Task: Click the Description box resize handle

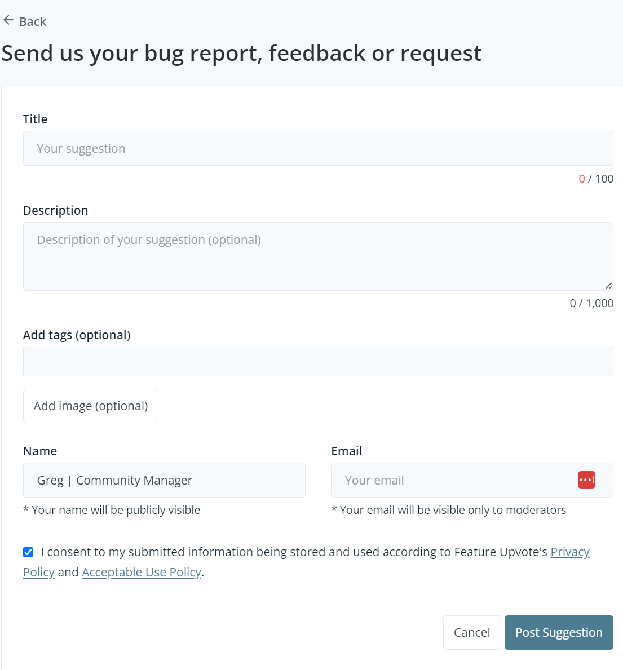Action: [608, 286]
